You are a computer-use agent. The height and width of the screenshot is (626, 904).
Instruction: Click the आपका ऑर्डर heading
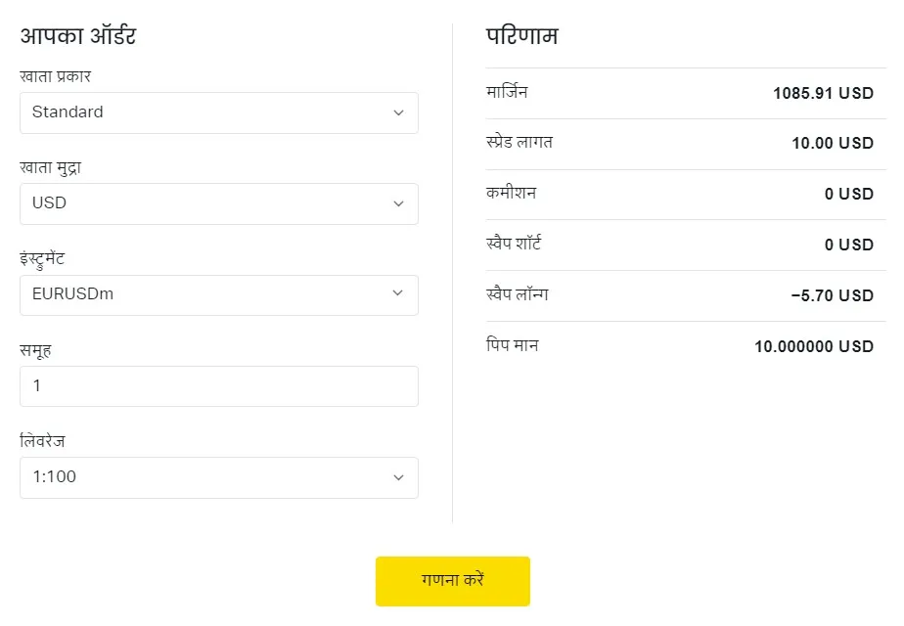79,35
